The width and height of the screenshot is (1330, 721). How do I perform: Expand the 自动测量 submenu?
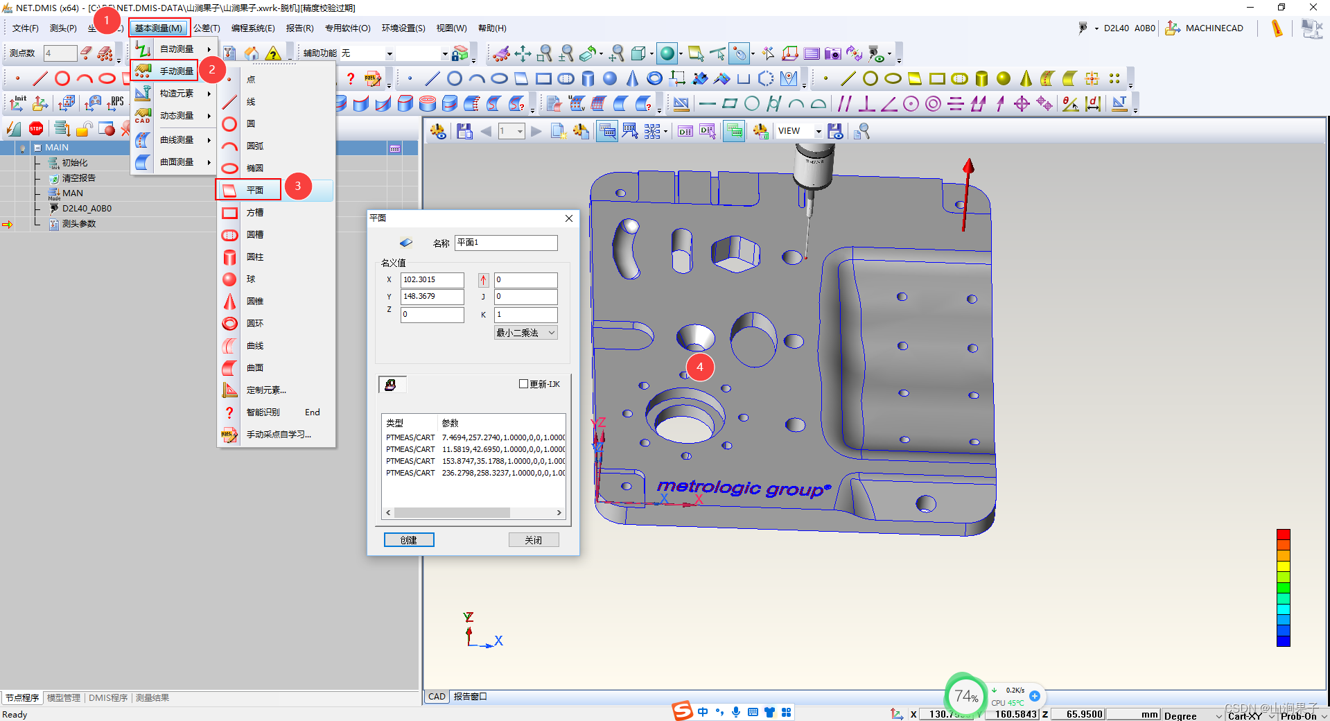[176, 49]
